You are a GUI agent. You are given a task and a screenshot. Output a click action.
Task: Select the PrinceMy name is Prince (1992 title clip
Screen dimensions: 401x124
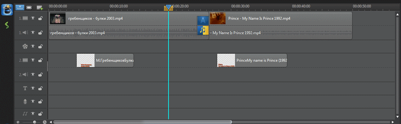point(252,60)
